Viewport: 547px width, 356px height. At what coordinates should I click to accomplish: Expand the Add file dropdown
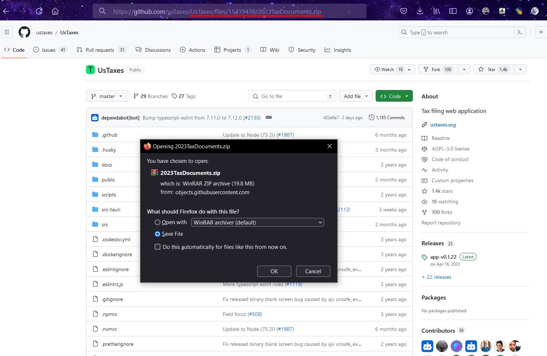356,96
